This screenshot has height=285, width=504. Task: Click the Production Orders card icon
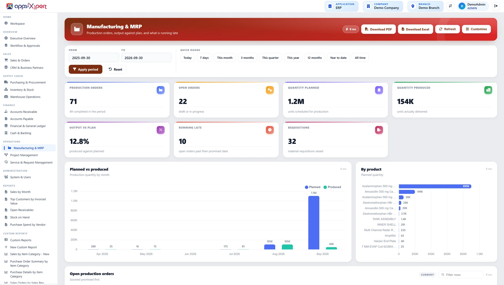161,90
